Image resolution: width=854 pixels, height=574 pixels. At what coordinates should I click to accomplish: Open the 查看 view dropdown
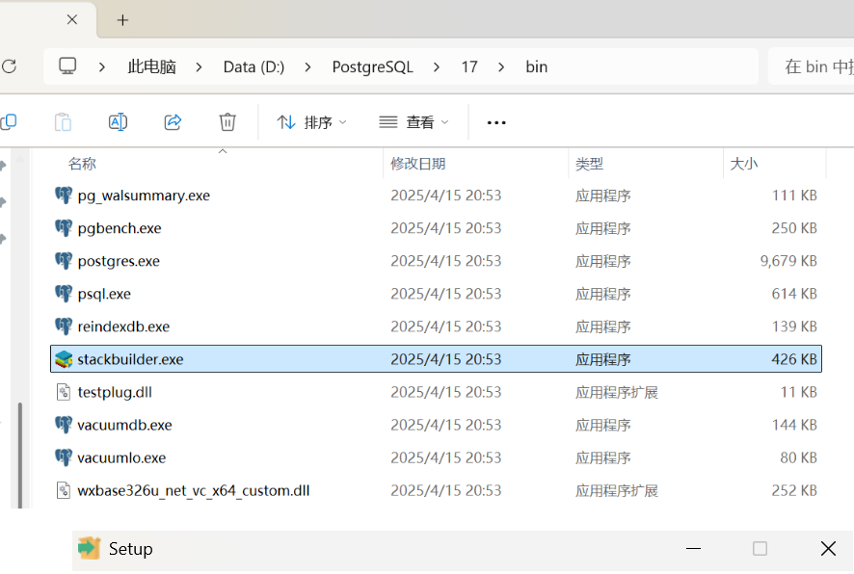click(x=414, y=122)
